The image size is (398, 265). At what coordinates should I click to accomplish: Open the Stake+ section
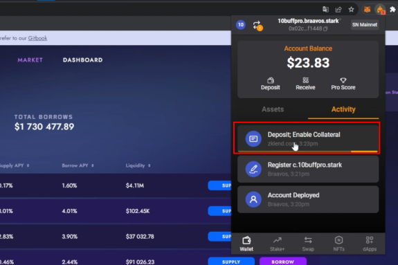click(x=277, y=244)
